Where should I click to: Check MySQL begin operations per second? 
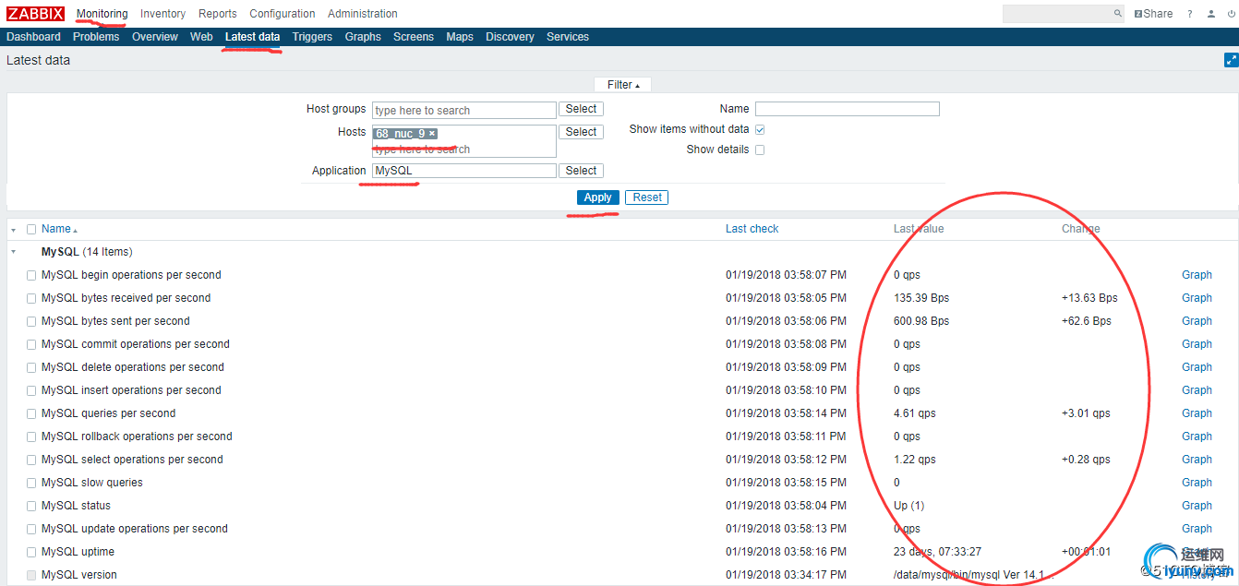31,275
